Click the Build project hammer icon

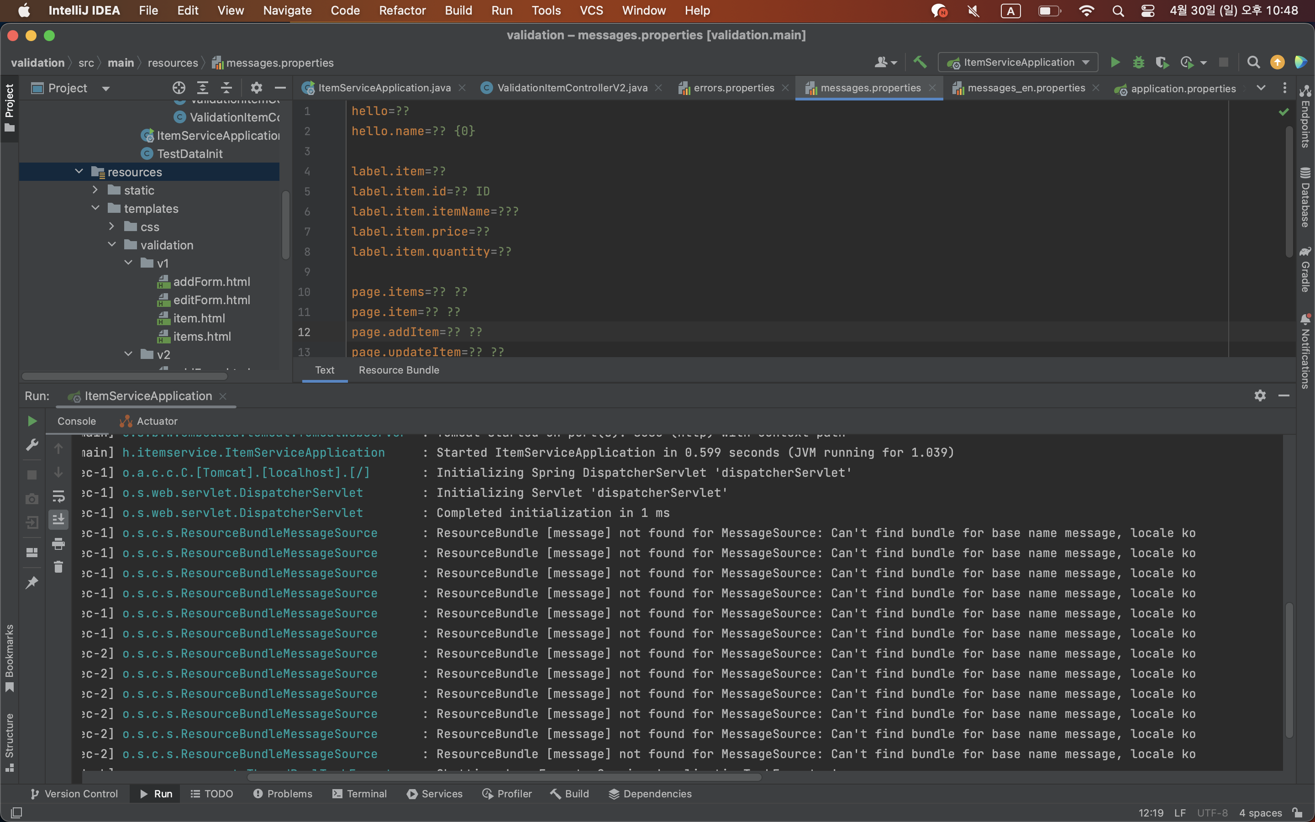pos(920,63)
